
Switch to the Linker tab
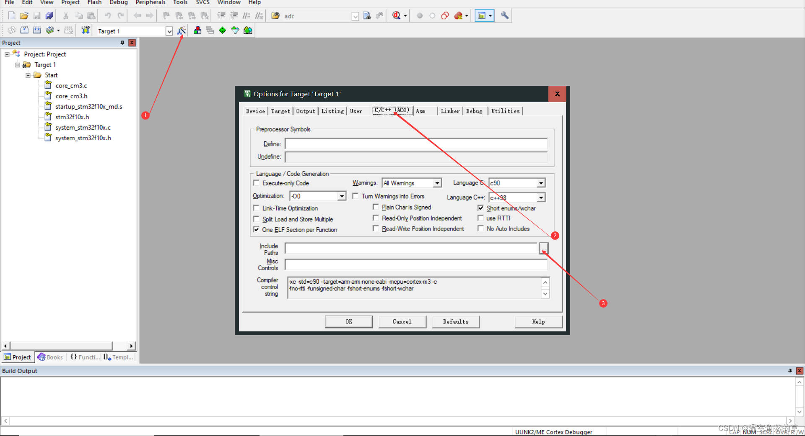pos(450,111)
